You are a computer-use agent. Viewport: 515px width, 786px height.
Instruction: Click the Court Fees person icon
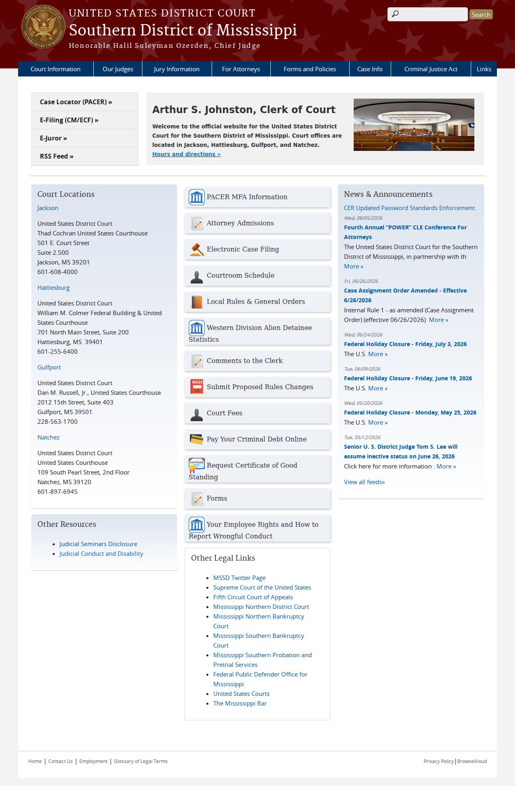(x=197, y=415)
